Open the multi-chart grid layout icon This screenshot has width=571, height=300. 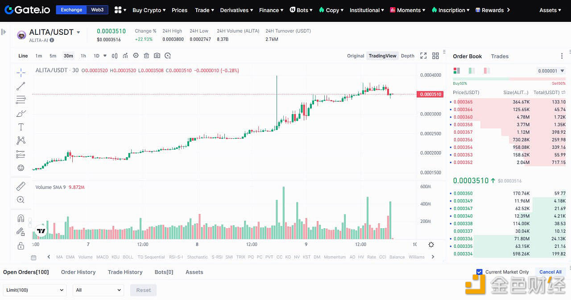coord(435,56)
